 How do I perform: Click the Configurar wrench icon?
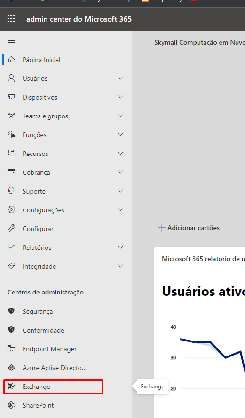(x=11, y=228)
